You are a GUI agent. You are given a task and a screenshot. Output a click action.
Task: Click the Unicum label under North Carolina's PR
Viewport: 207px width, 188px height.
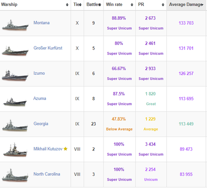[x=151, y=179]
